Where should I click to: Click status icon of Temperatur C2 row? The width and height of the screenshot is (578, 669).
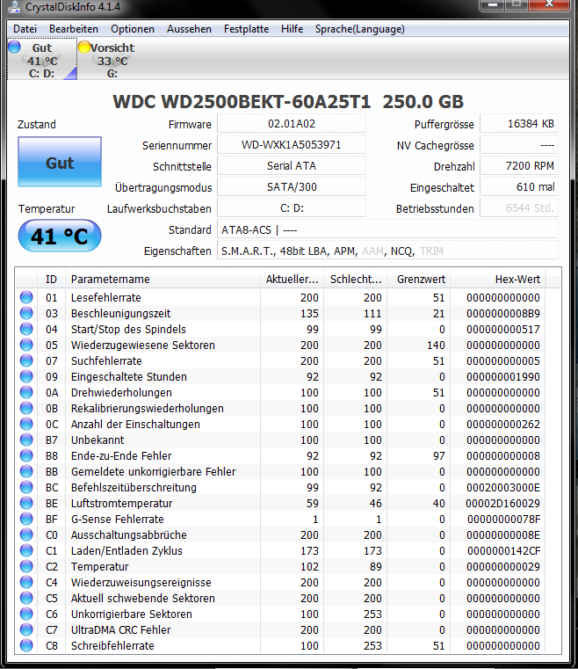[x=26, y=566]
